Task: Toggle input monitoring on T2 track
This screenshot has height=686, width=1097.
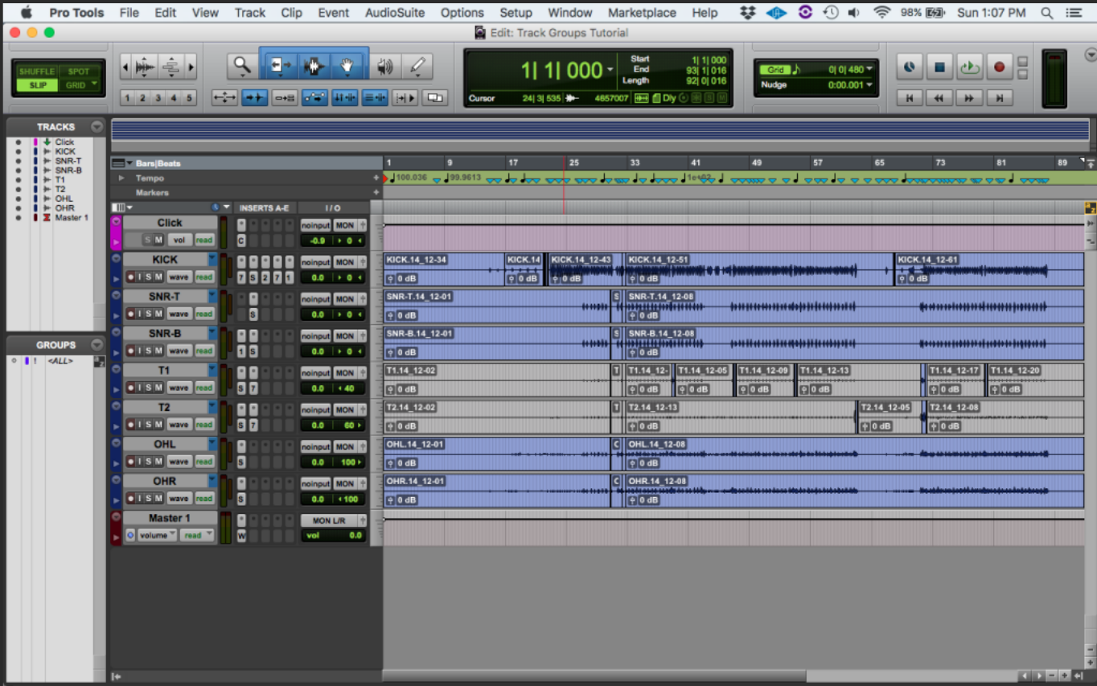Action: click(x=139, y=425)
